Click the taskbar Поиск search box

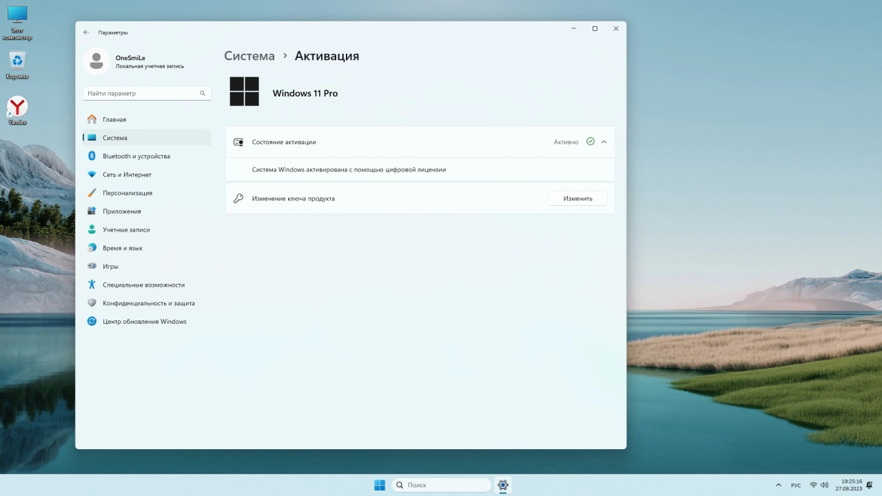pyautogui.click(x=442, y=485)
